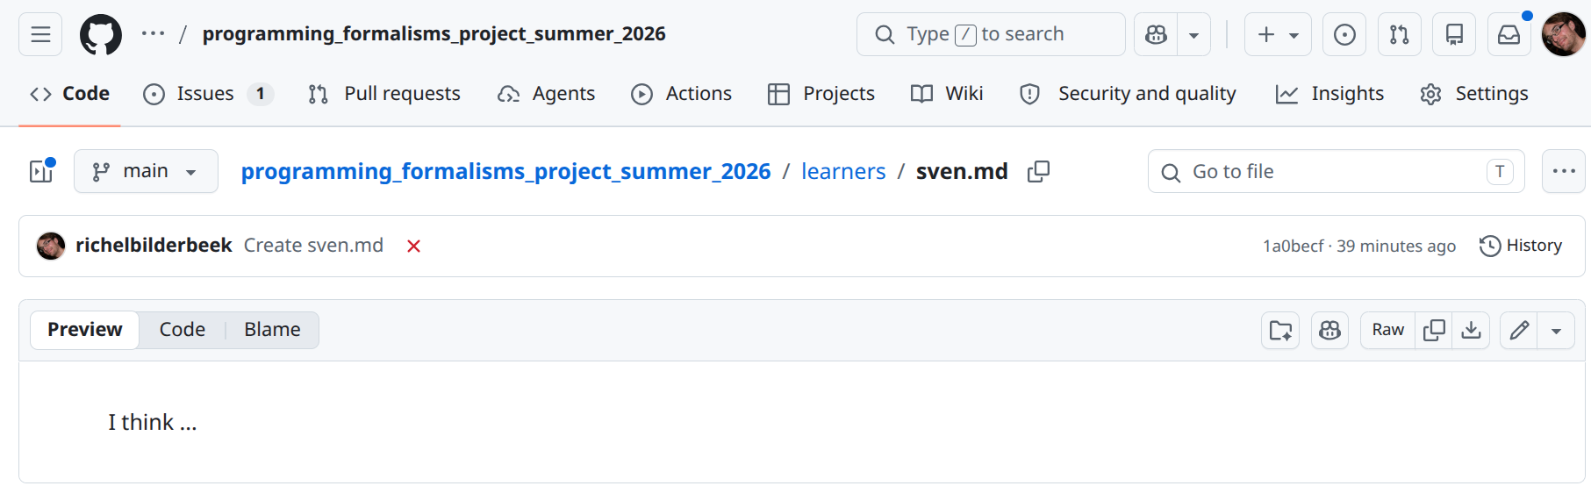Open the GitHub homepage logo

101,35
